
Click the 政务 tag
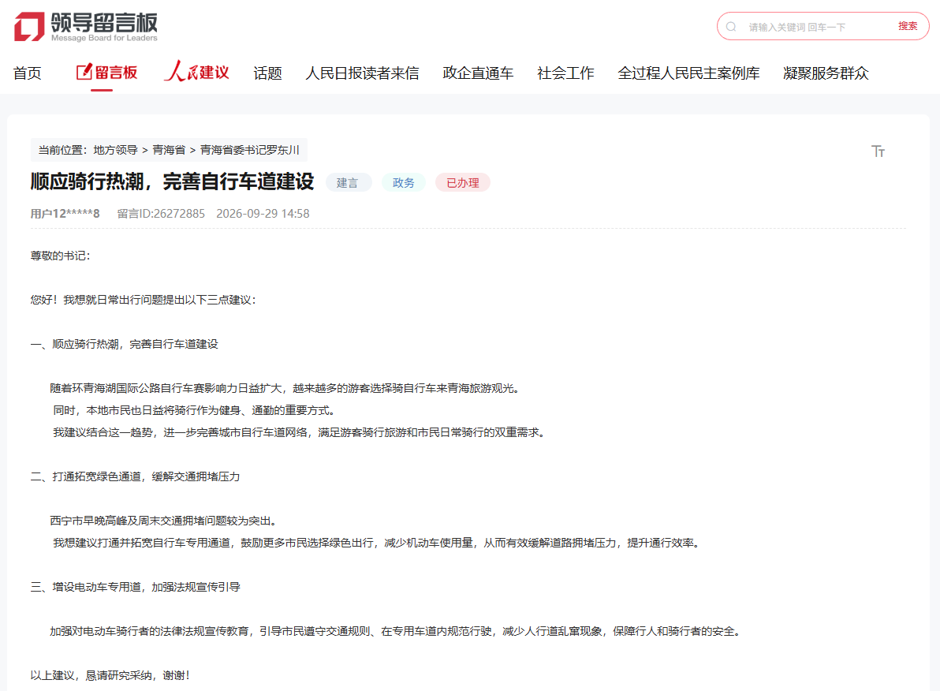pyautogui.click(x=404, y=183)
